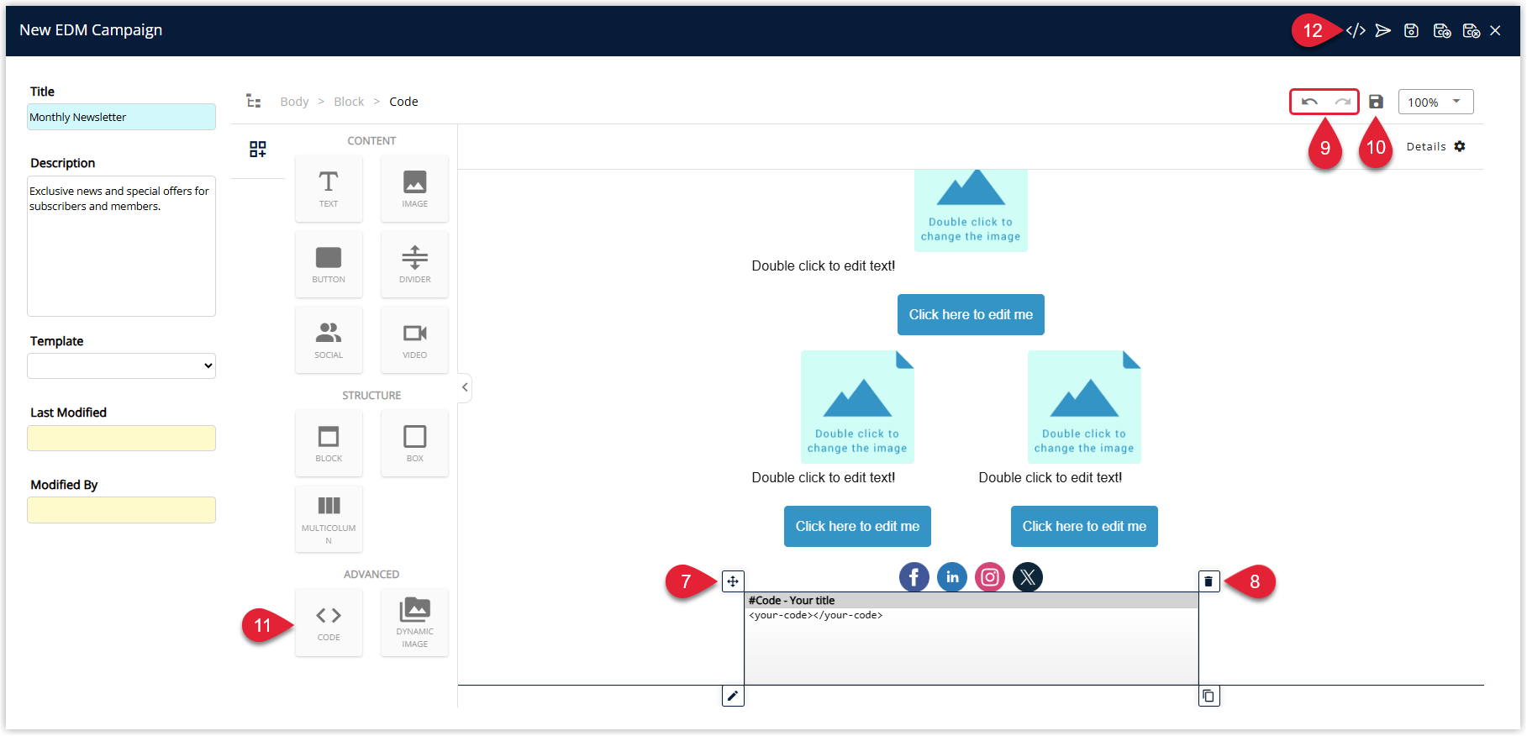Click the send campaign paper plane icon
The height and width of the screenshot is (736, 1527).
tap(1383, 31)
